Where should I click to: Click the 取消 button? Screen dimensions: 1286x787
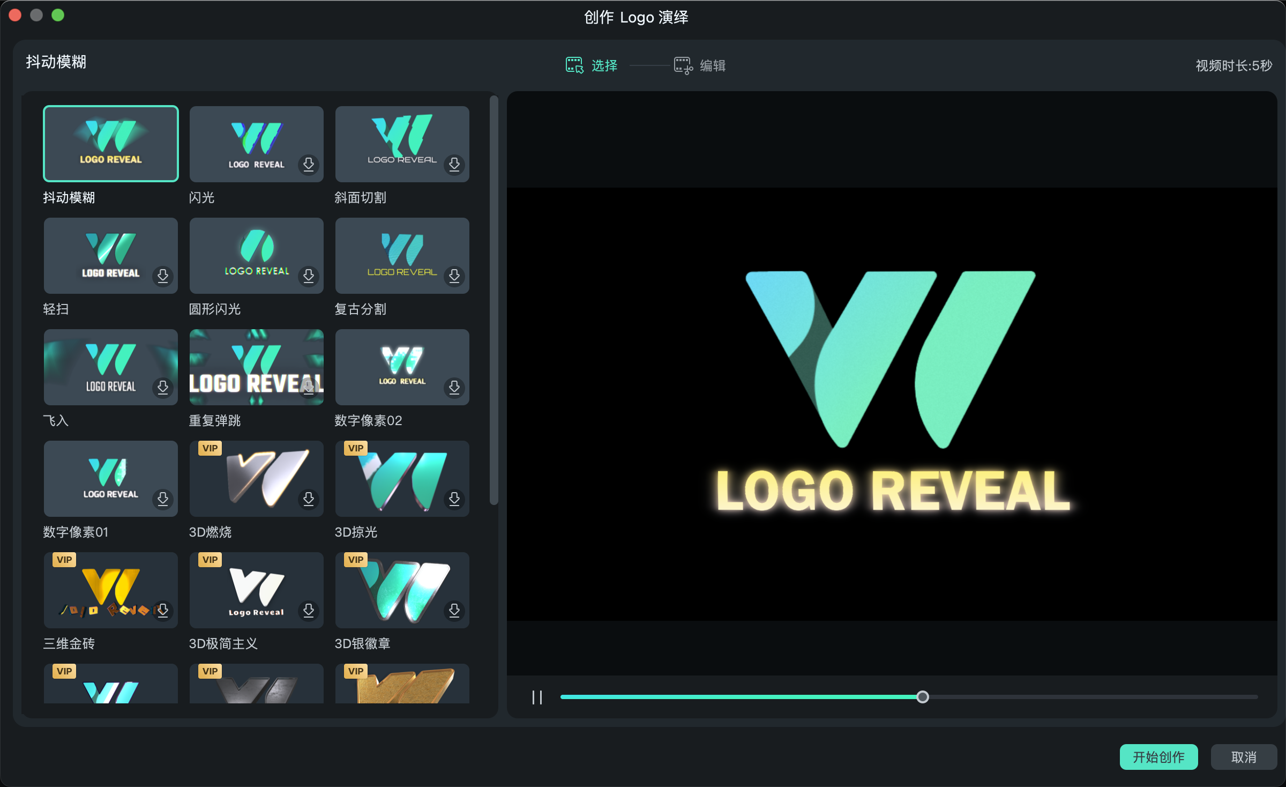pyautogui.click(x=1244, y=757)
